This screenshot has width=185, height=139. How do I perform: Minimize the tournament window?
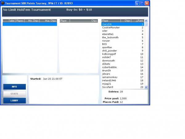[x=137, y=3]
